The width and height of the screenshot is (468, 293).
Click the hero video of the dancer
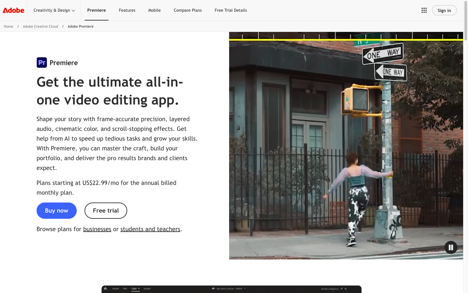tap(346, 146)
